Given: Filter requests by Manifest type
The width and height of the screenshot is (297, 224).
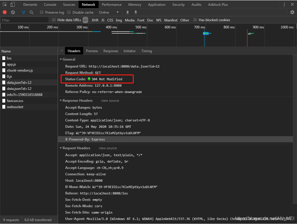Looking at the screenshot, I should tap(171, 20).
